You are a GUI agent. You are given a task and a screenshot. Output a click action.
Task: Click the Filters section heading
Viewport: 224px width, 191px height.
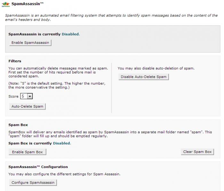tap(15, 61)
